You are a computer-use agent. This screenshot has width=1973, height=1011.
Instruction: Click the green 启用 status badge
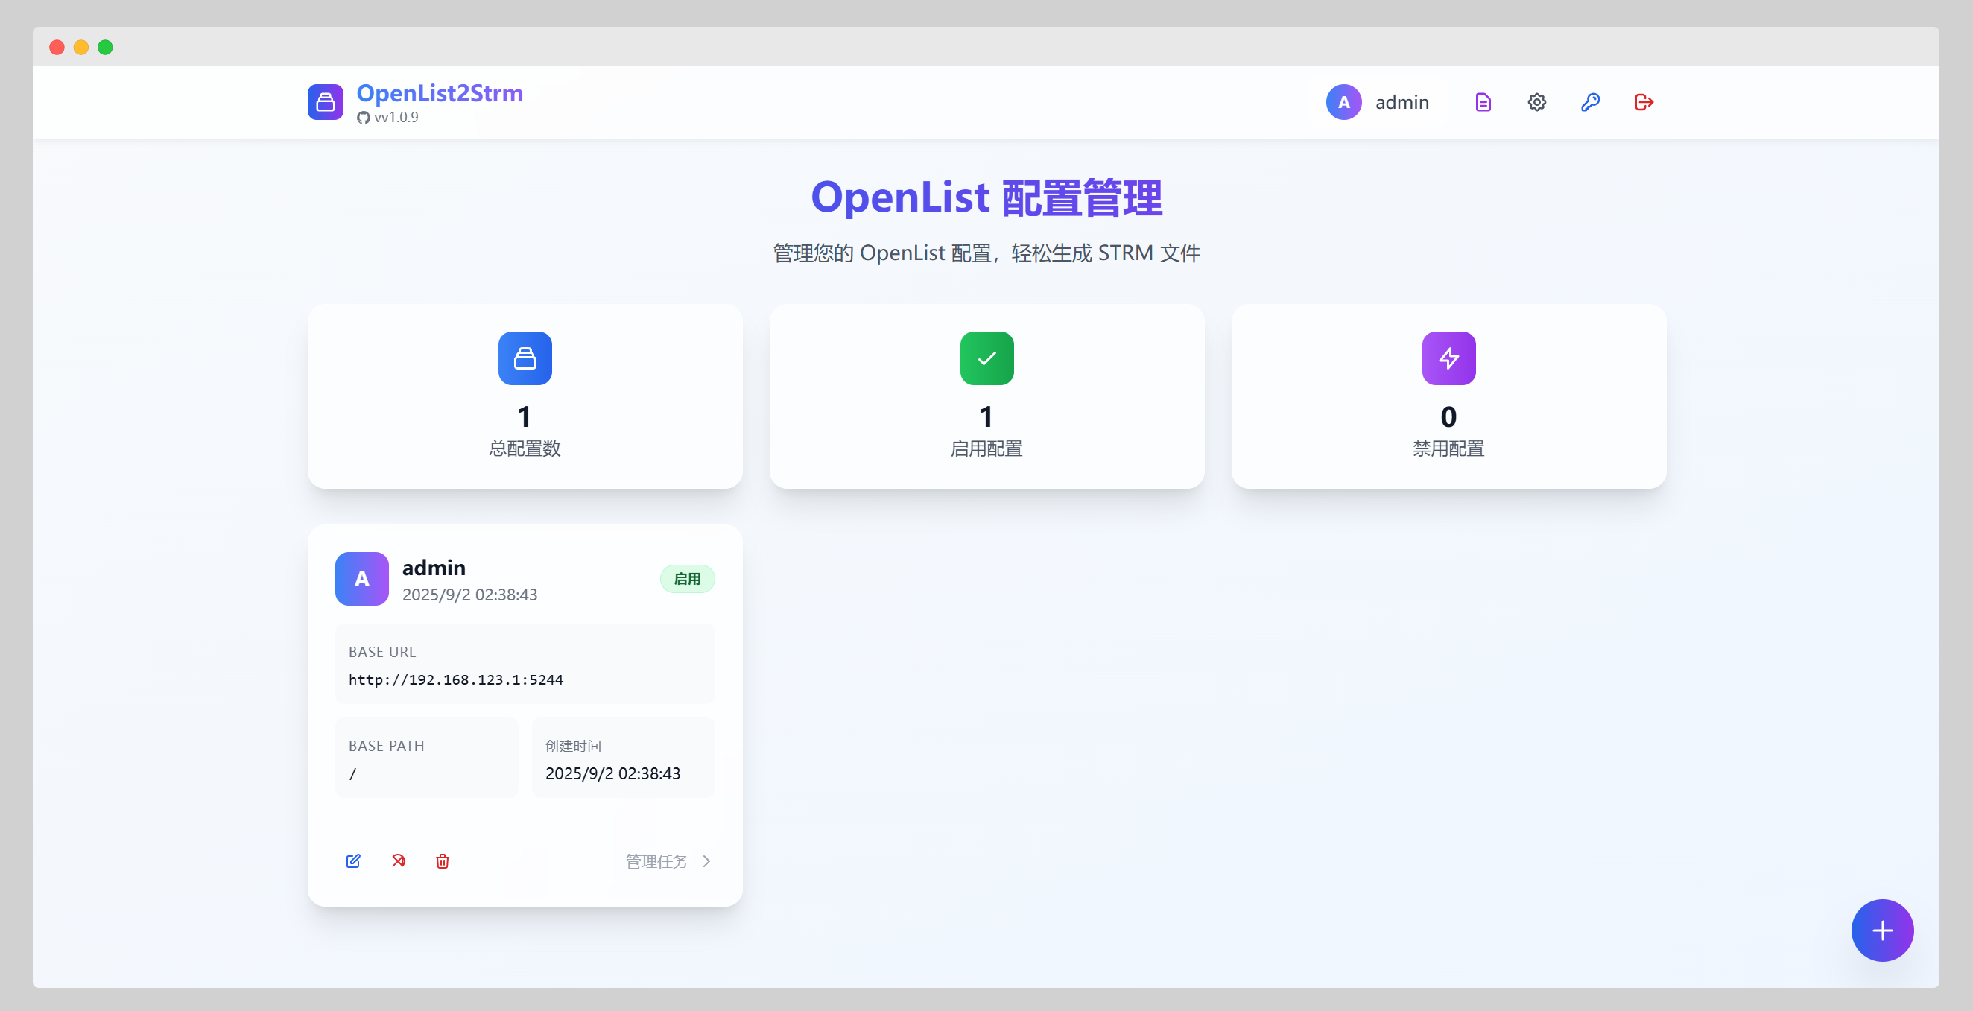[687, 579]
